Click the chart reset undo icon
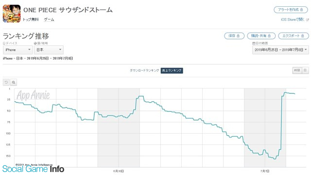311x175 pixels. 6,82
